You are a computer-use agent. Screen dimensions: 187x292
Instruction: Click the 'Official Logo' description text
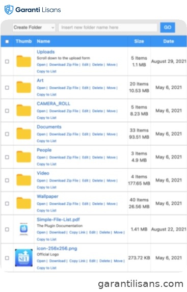click(x=48, y=254)
